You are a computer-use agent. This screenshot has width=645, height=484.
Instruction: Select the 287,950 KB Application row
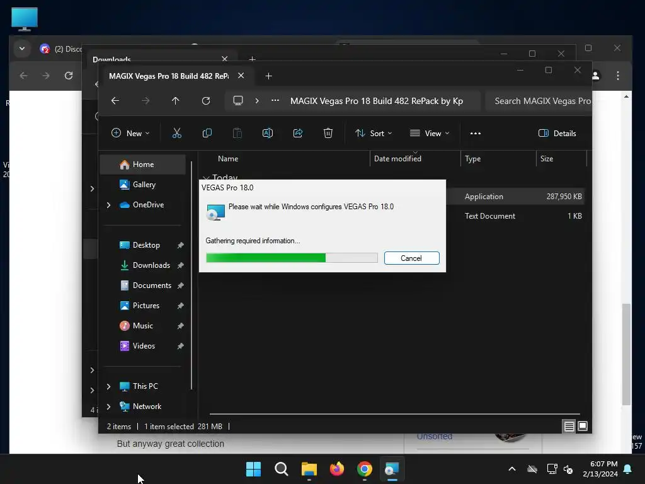click(x=515, y=197)
